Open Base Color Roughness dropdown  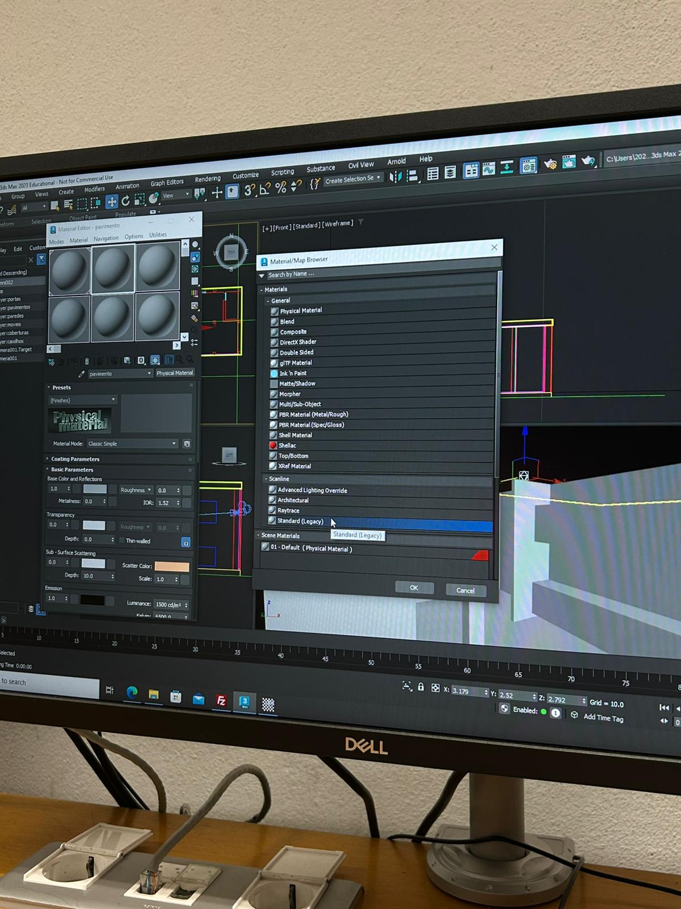(x=137, y=490)
